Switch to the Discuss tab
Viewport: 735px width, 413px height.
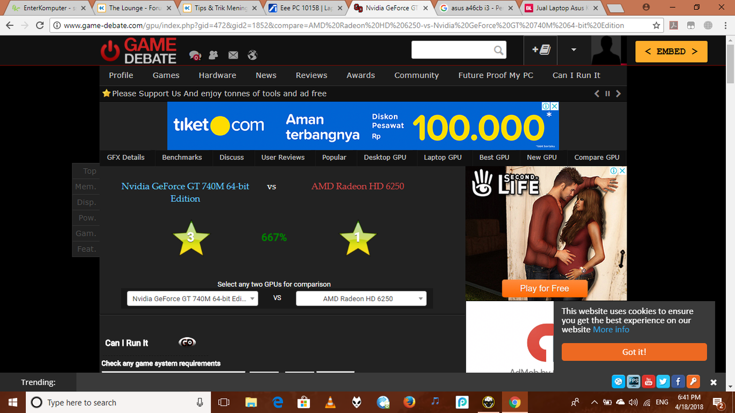pos(231,157)
